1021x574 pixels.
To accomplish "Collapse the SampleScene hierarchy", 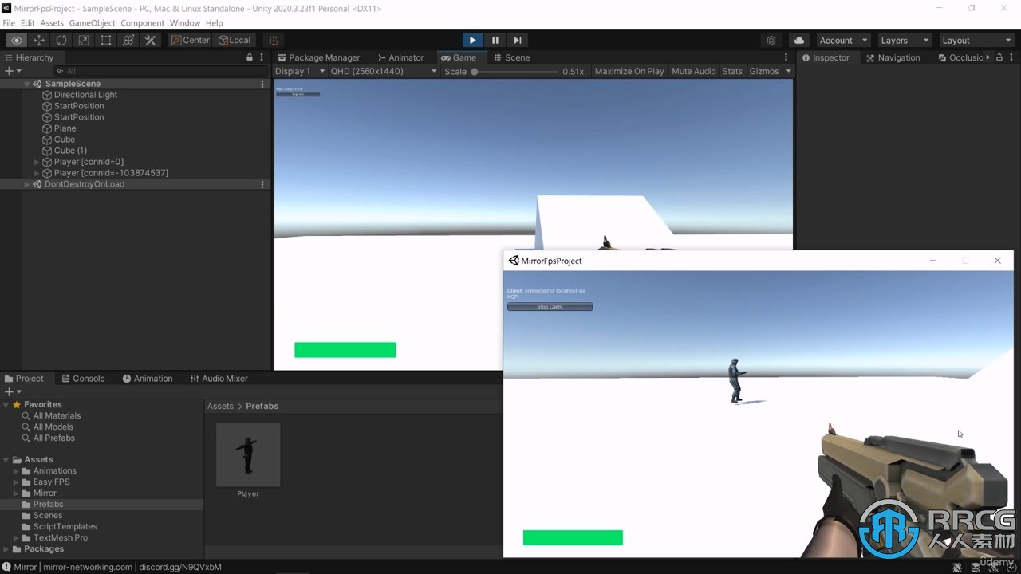I will click(27, 84).
